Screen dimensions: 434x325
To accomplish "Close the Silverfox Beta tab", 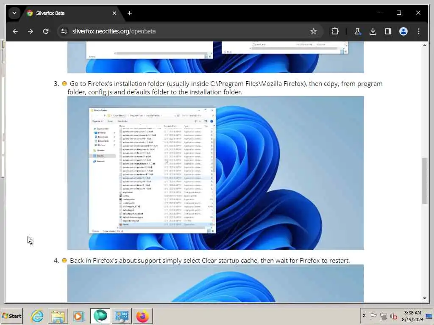I will tap(114, 13).
